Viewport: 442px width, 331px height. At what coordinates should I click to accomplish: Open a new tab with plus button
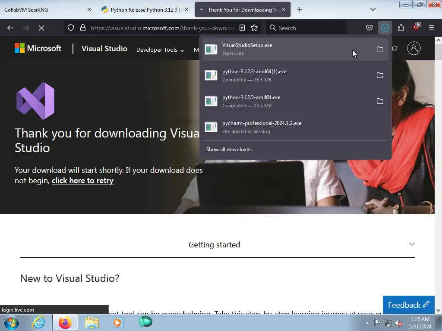tap(300, 10)
